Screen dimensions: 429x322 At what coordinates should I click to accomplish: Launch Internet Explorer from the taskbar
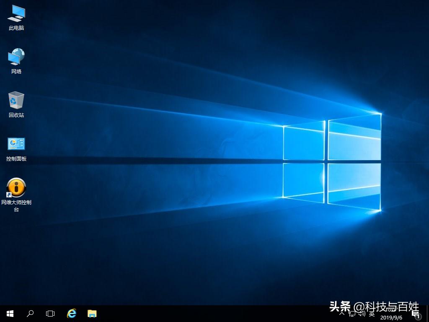(x=71, y=313)
